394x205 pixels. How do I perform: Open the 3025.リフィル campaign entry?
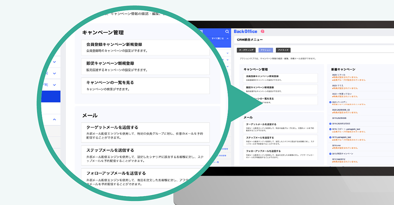(339, 75)
